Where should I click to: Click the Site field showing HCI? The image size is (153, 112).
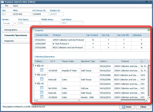coord(7,14)
